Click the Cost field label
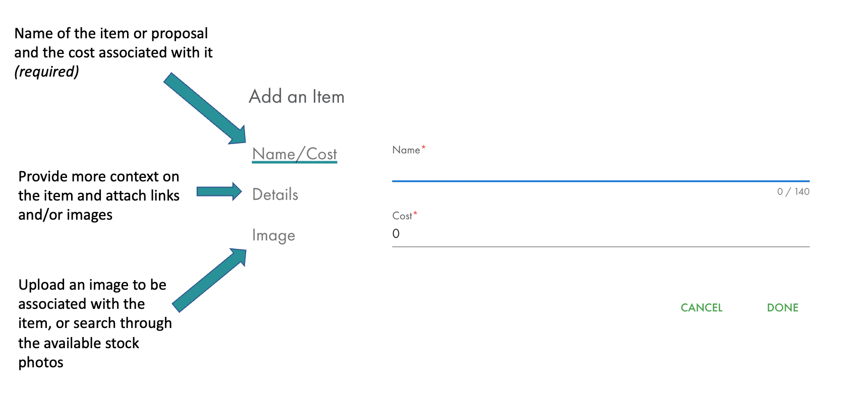The image size is (845, 394). click(402, 216)
